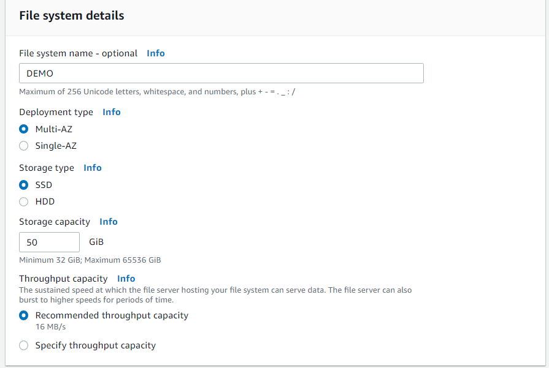549x368 pixels.
Task: Open Info link next to Throughput capacity
Action: tap(126, 279)
